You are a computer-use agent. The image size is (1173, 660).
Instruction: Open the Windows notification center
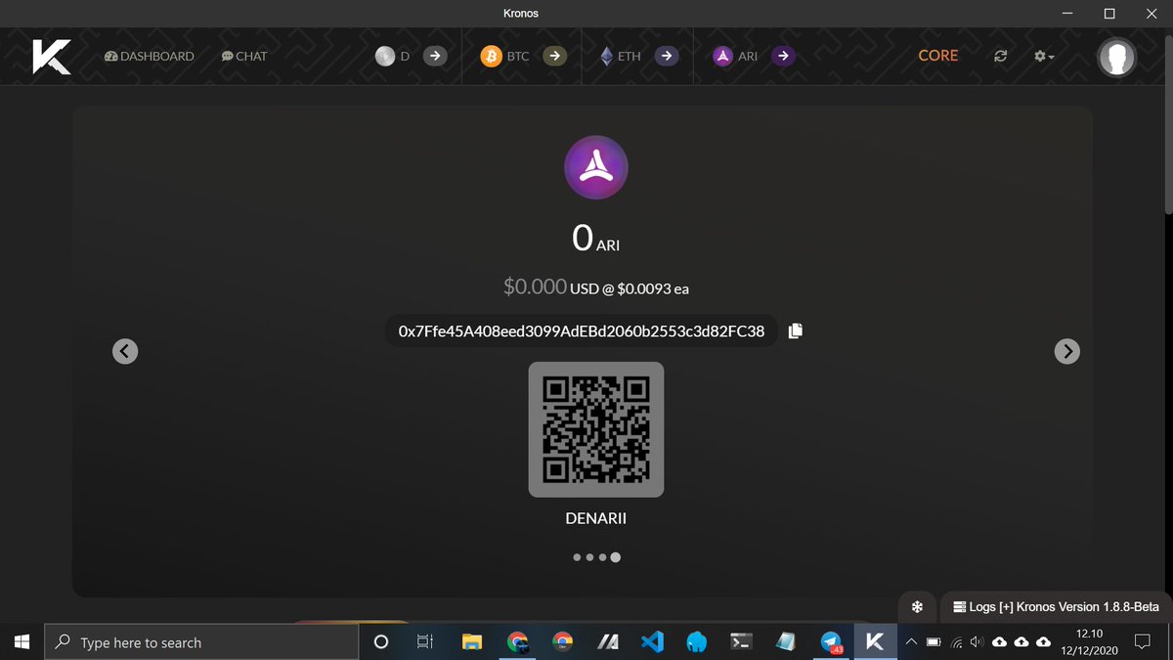tap(1142, 642)
